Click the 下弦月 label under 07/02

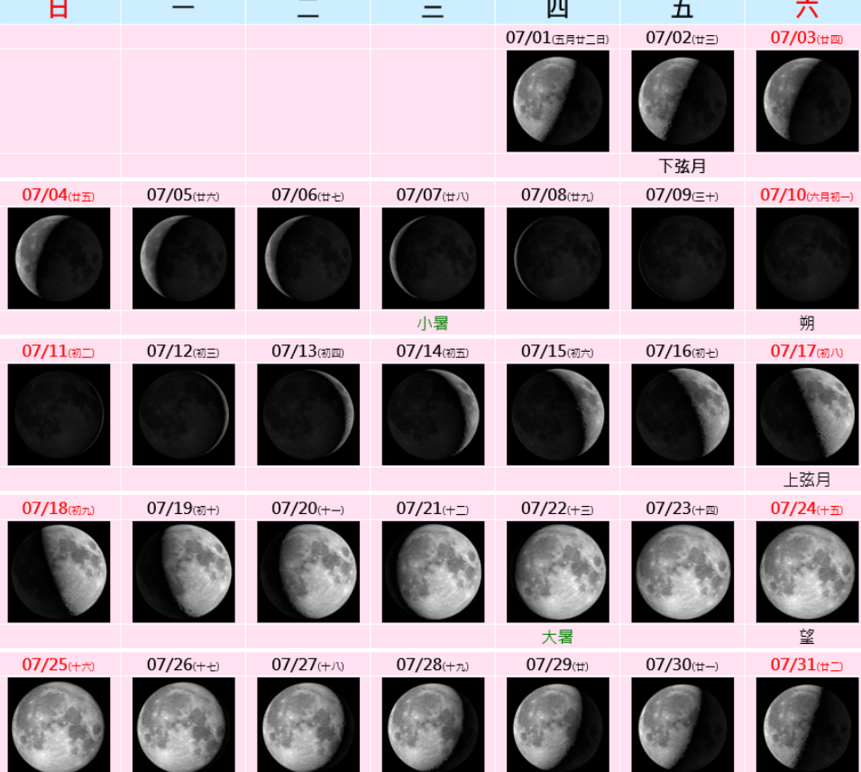tap(682, 166)
